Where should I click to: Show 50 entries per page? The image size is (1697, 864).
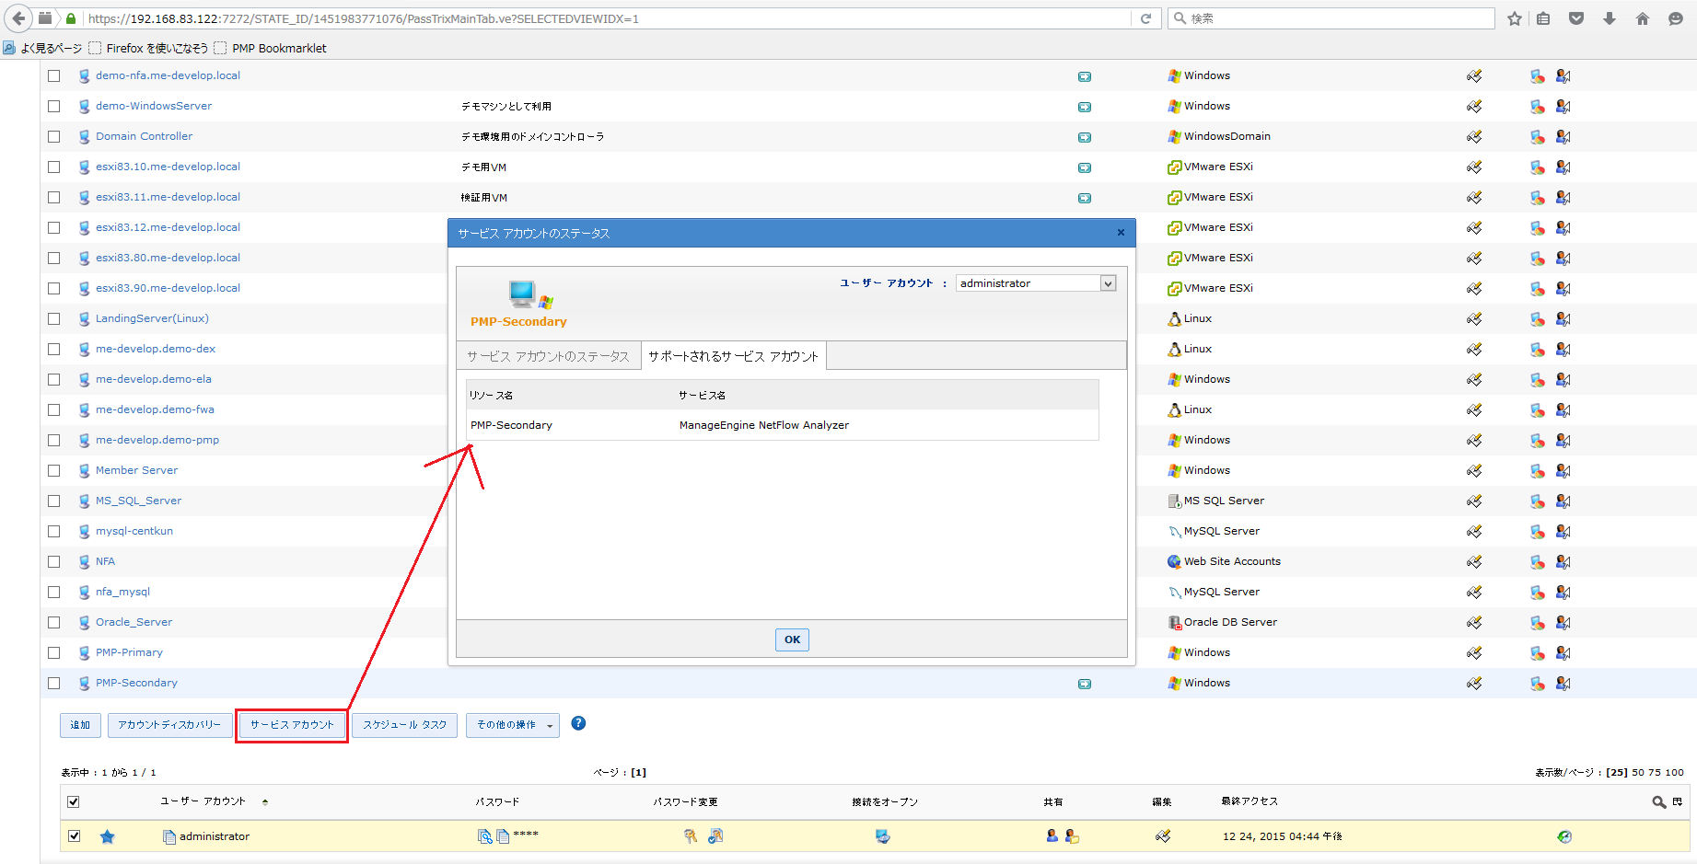click(x=1638, y=773)
